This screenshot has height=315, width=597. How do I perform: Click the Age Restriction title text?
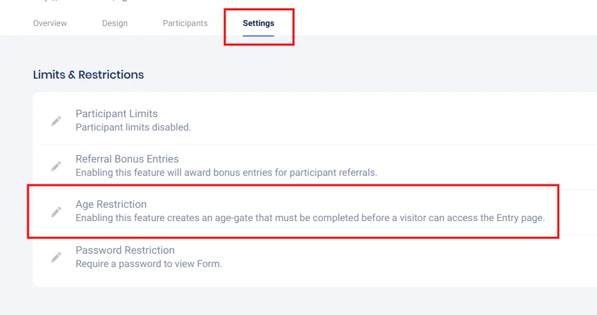pyautogui.click(x=111, y=204)
